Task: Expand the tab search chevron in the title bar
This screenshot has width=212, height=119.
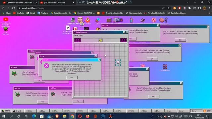Action: (x=188, y=2)
